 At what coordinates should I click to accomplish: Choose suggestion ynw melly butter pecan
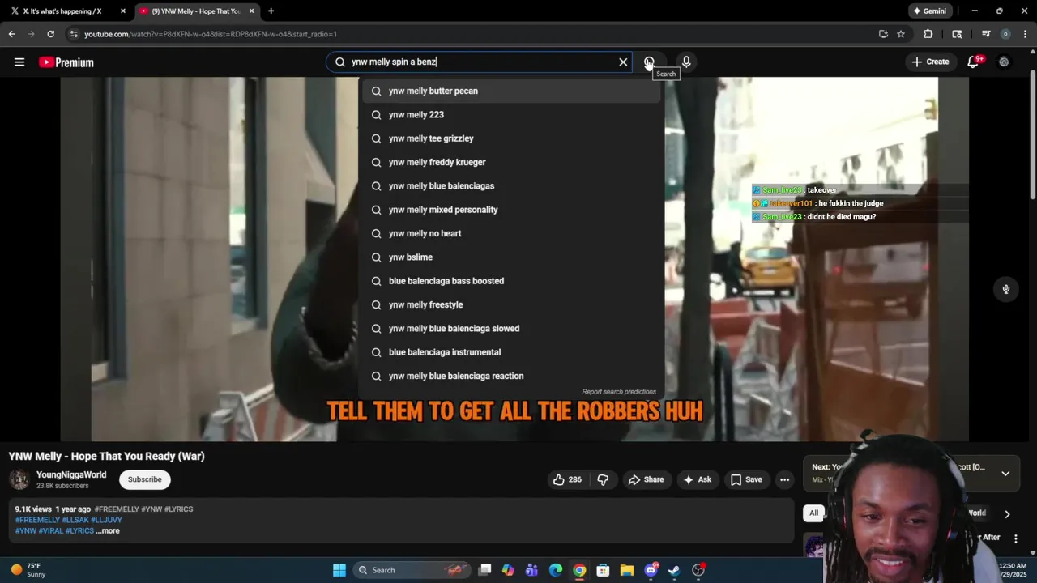[511, 91]
